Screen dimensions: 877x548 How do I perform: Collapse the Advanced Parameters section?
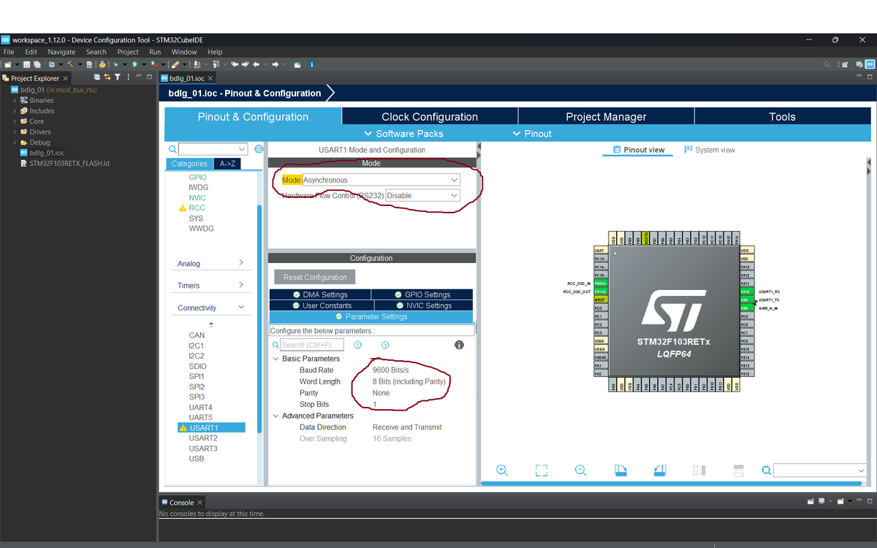[x=276, y=416]
